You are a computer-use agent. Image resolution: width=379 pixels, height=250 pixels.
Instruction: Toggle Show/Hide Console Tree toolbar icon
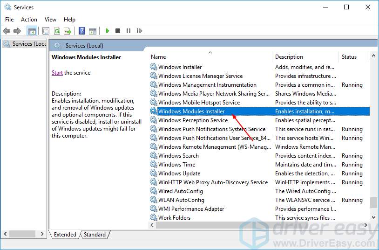point(32,31)
